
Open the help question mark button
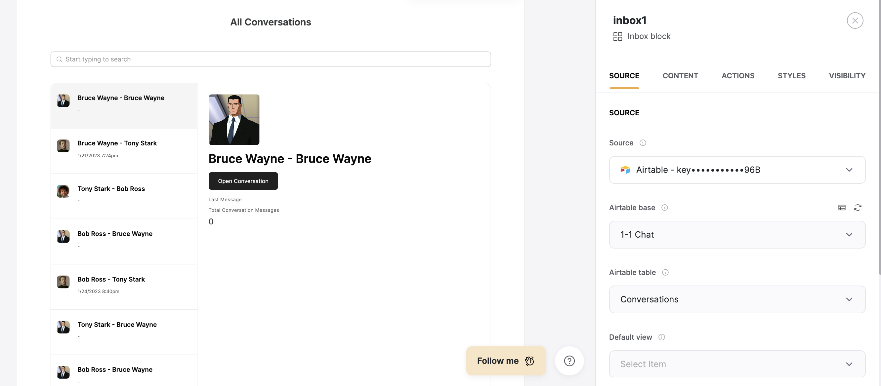point(569,361)
